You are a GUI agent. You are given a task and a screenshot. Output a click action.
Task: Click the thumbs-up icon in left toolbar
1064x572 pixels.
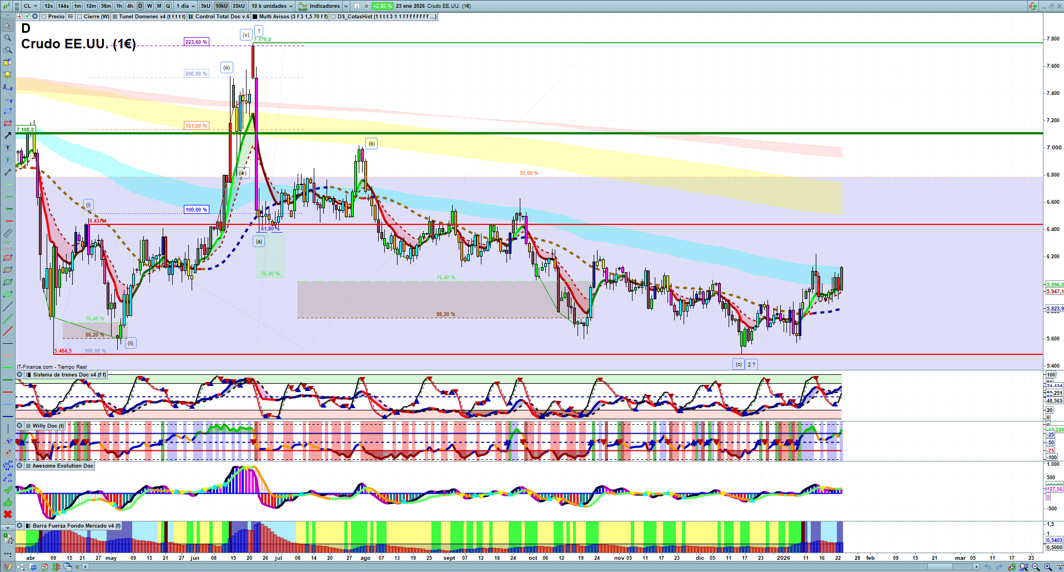click(8, 502)
